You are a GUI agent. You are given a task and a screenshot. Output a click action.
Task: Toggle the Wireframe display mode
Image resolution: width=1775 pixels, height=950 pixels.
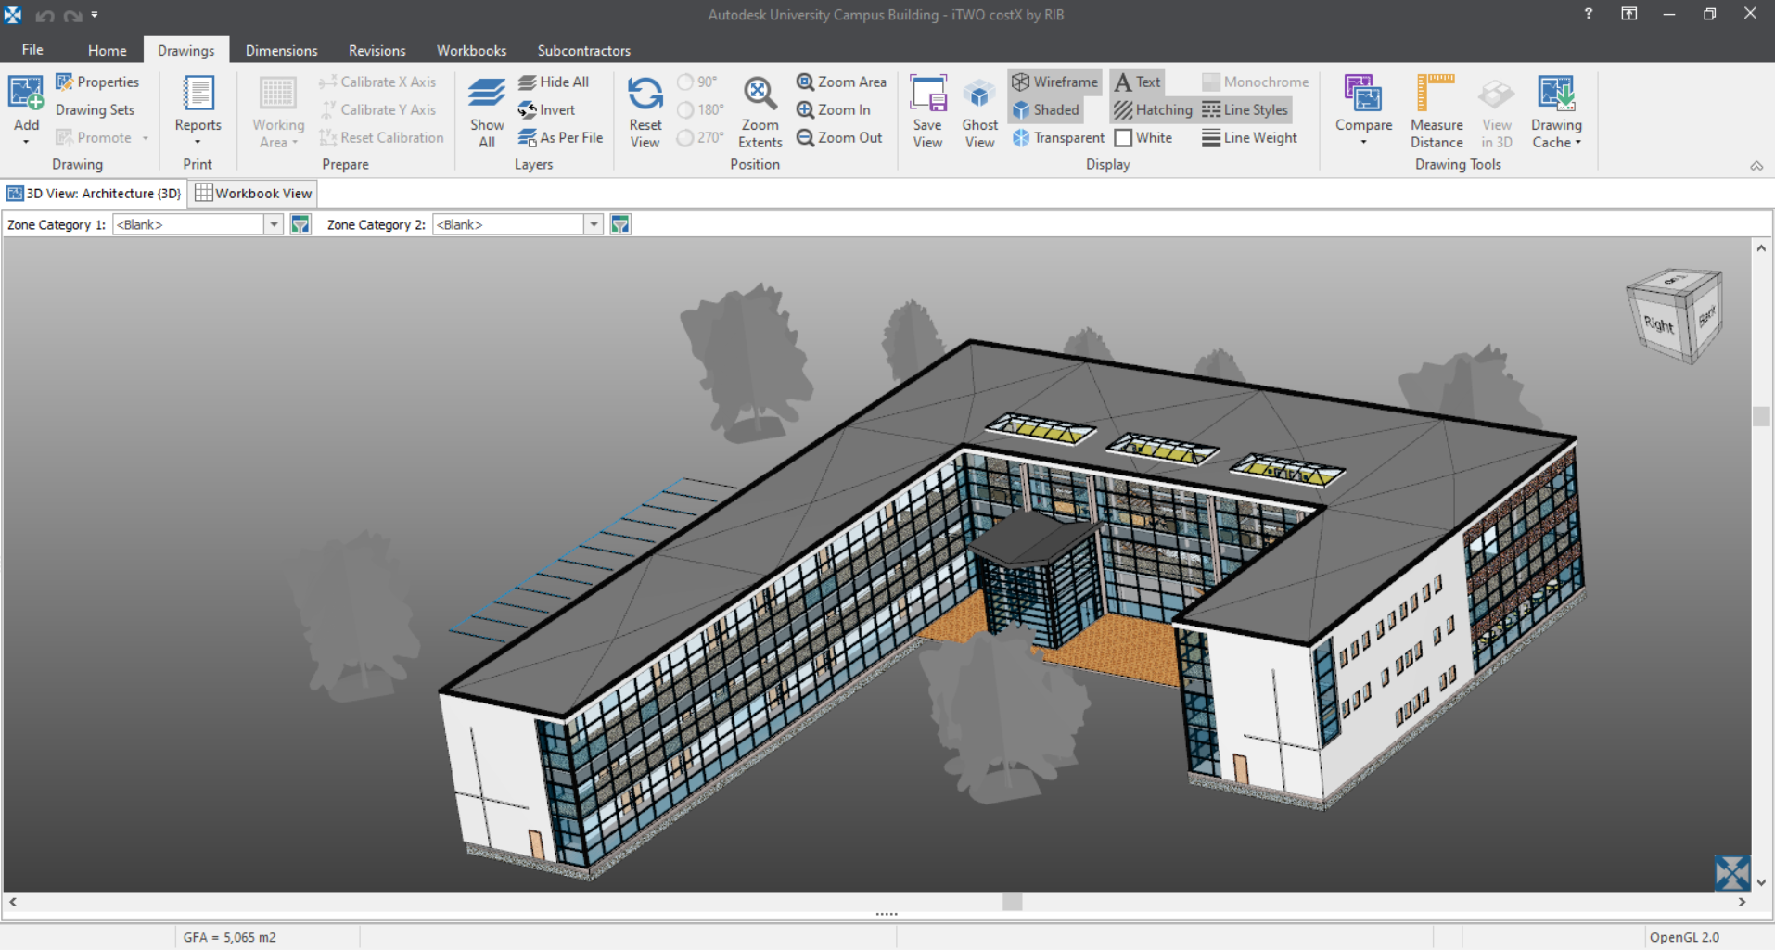coord(1055,82)
